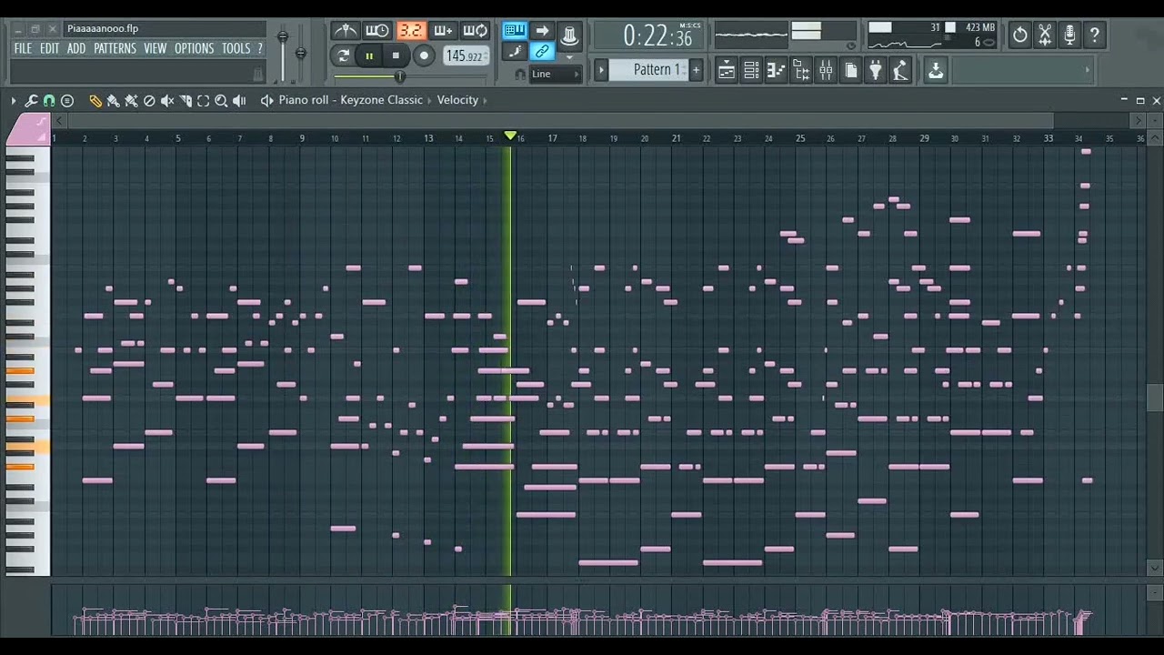Select the Zoom magnifier tool
Screen dimensions: 1164x655
(221, 100)
